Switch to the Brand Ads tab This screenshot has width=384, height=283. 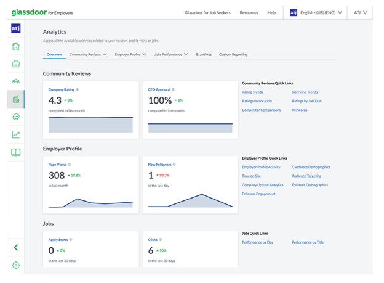[x=204, y=54]
